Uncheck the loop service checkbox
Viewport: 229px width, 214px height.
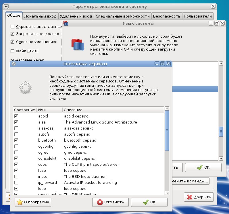coord(16,188)
